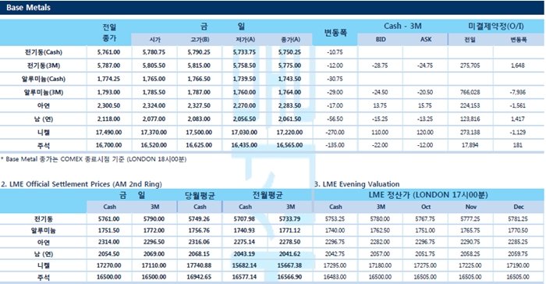Select the '알루미늄(3M)' row label
Image resolution: width=546 pixels, height=284 pixels.
click(x=44, y=92)
